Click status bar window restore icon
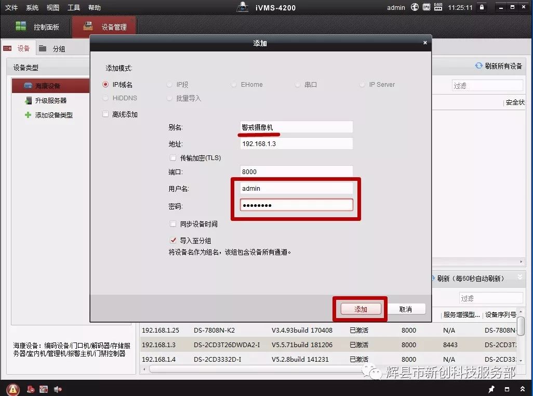The image size is (533, 396). pyautogui.click(x=507, y=389)
